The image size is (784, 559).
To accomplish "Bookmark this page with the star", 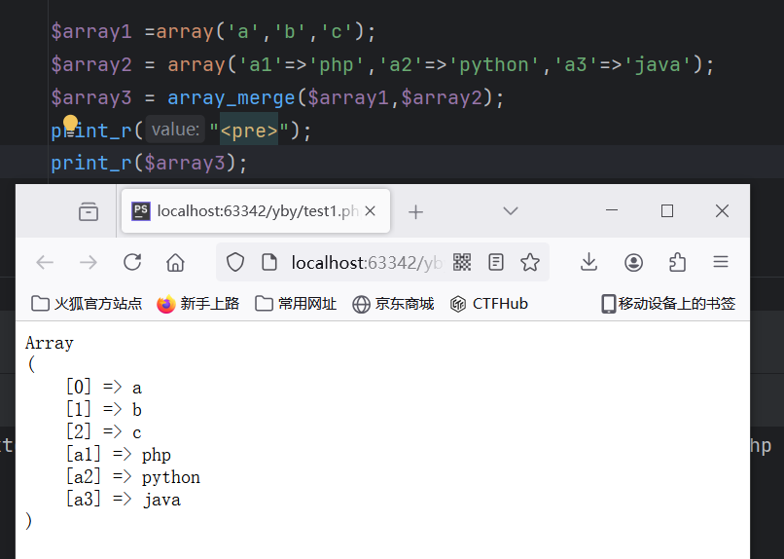I will tap(530, 262).
